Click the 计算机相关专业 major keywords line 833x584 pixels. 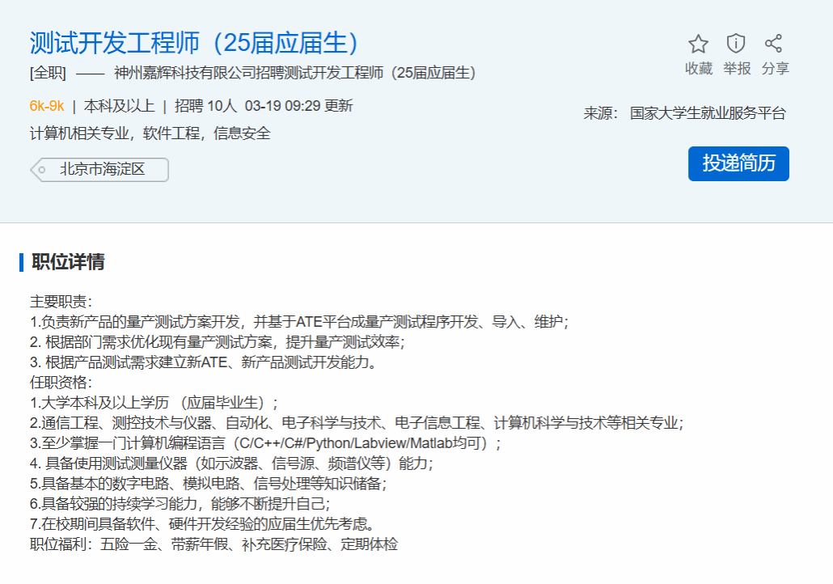coord(150,133)
